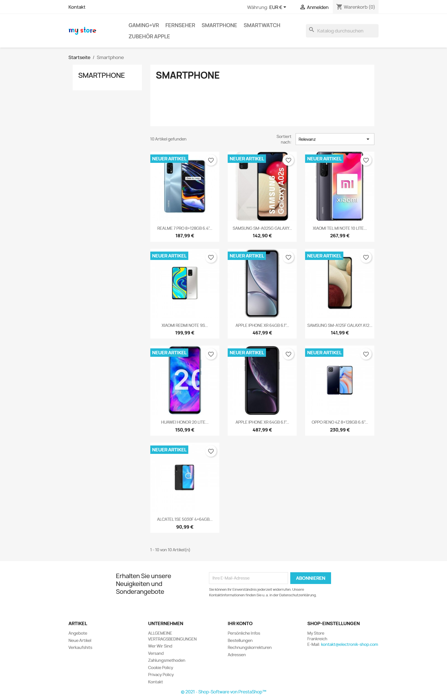Toggle wishlist heart on Huawei Honor 20 Lite
447x699 pixels.
(211, 354)
